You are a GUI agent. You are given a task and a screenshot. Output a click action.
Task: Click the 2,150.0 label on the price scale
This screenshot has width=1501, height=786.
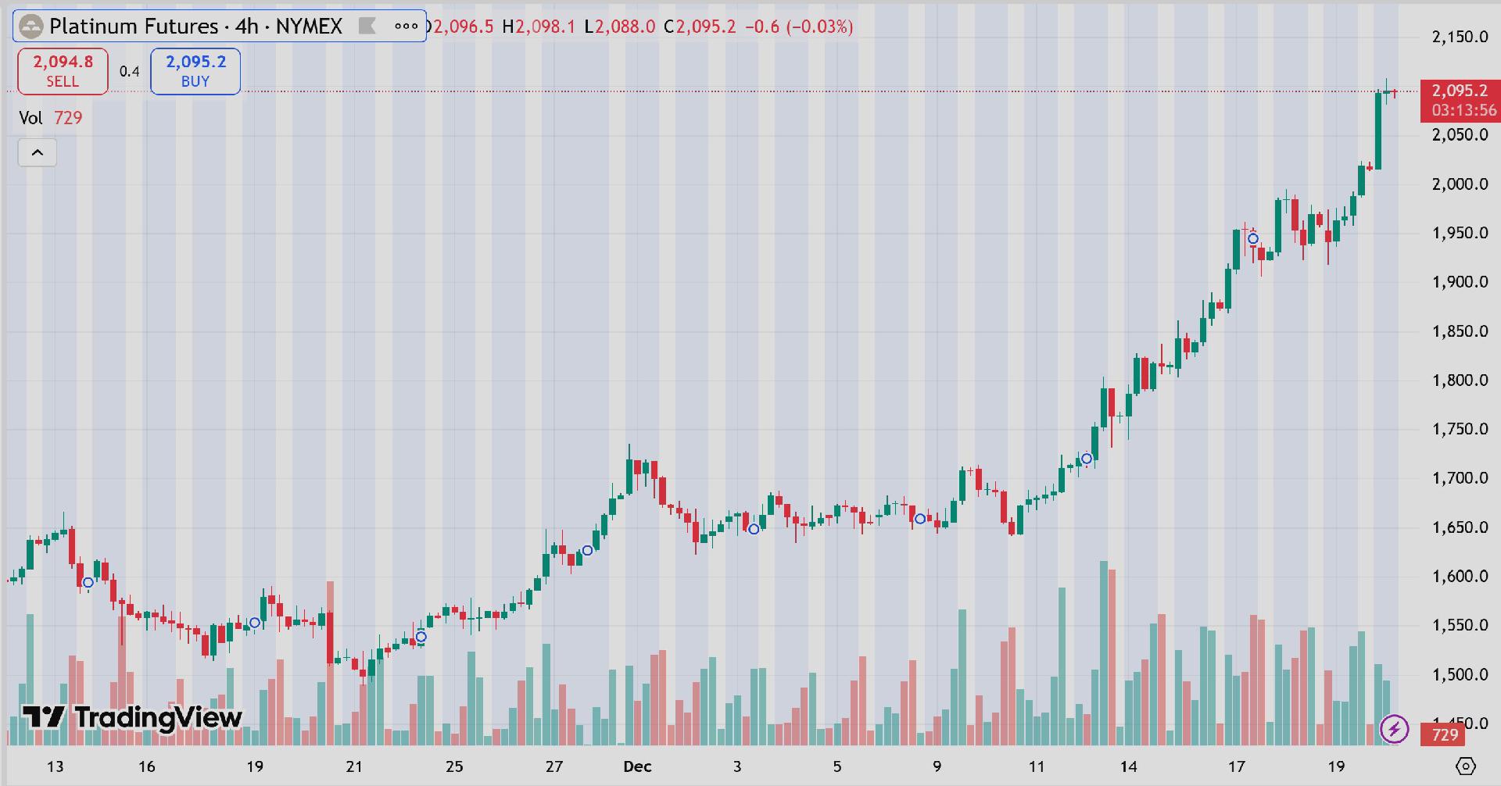point(1460,37)
